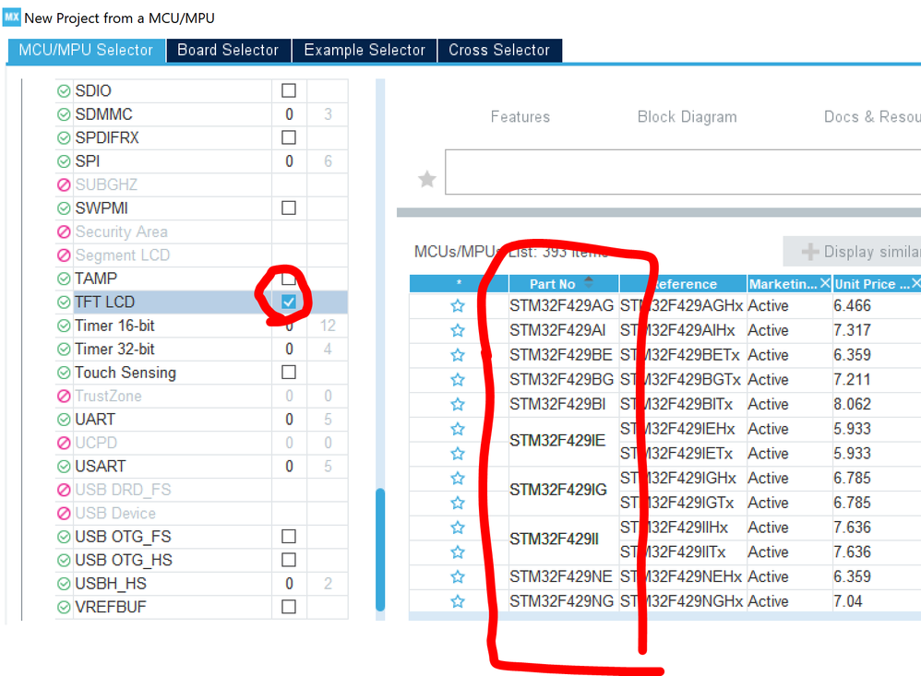Viewport: 921px width, 676px height.
Task: Star the STM32F429BG row
Action: [458, 380]
